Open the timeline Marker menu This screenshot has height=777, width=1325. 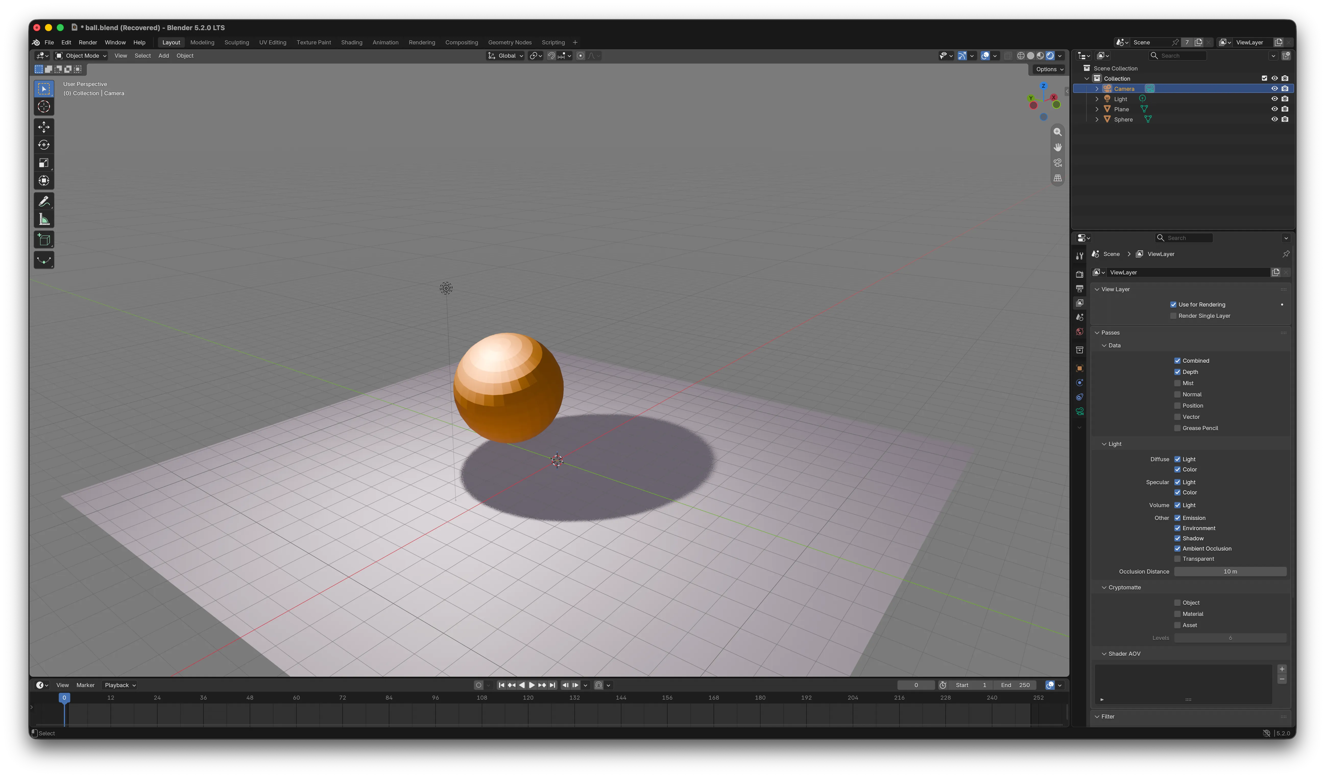(x=85, y=685)
